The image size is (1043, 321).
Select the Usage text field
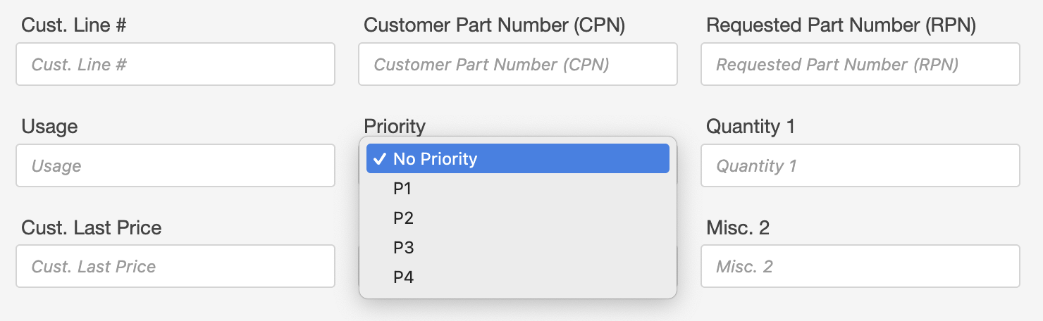pos(175,166)
